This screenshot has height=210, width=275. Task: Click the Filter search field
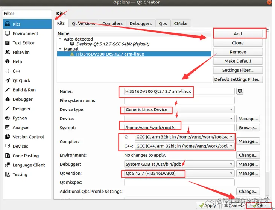point(27,13)
